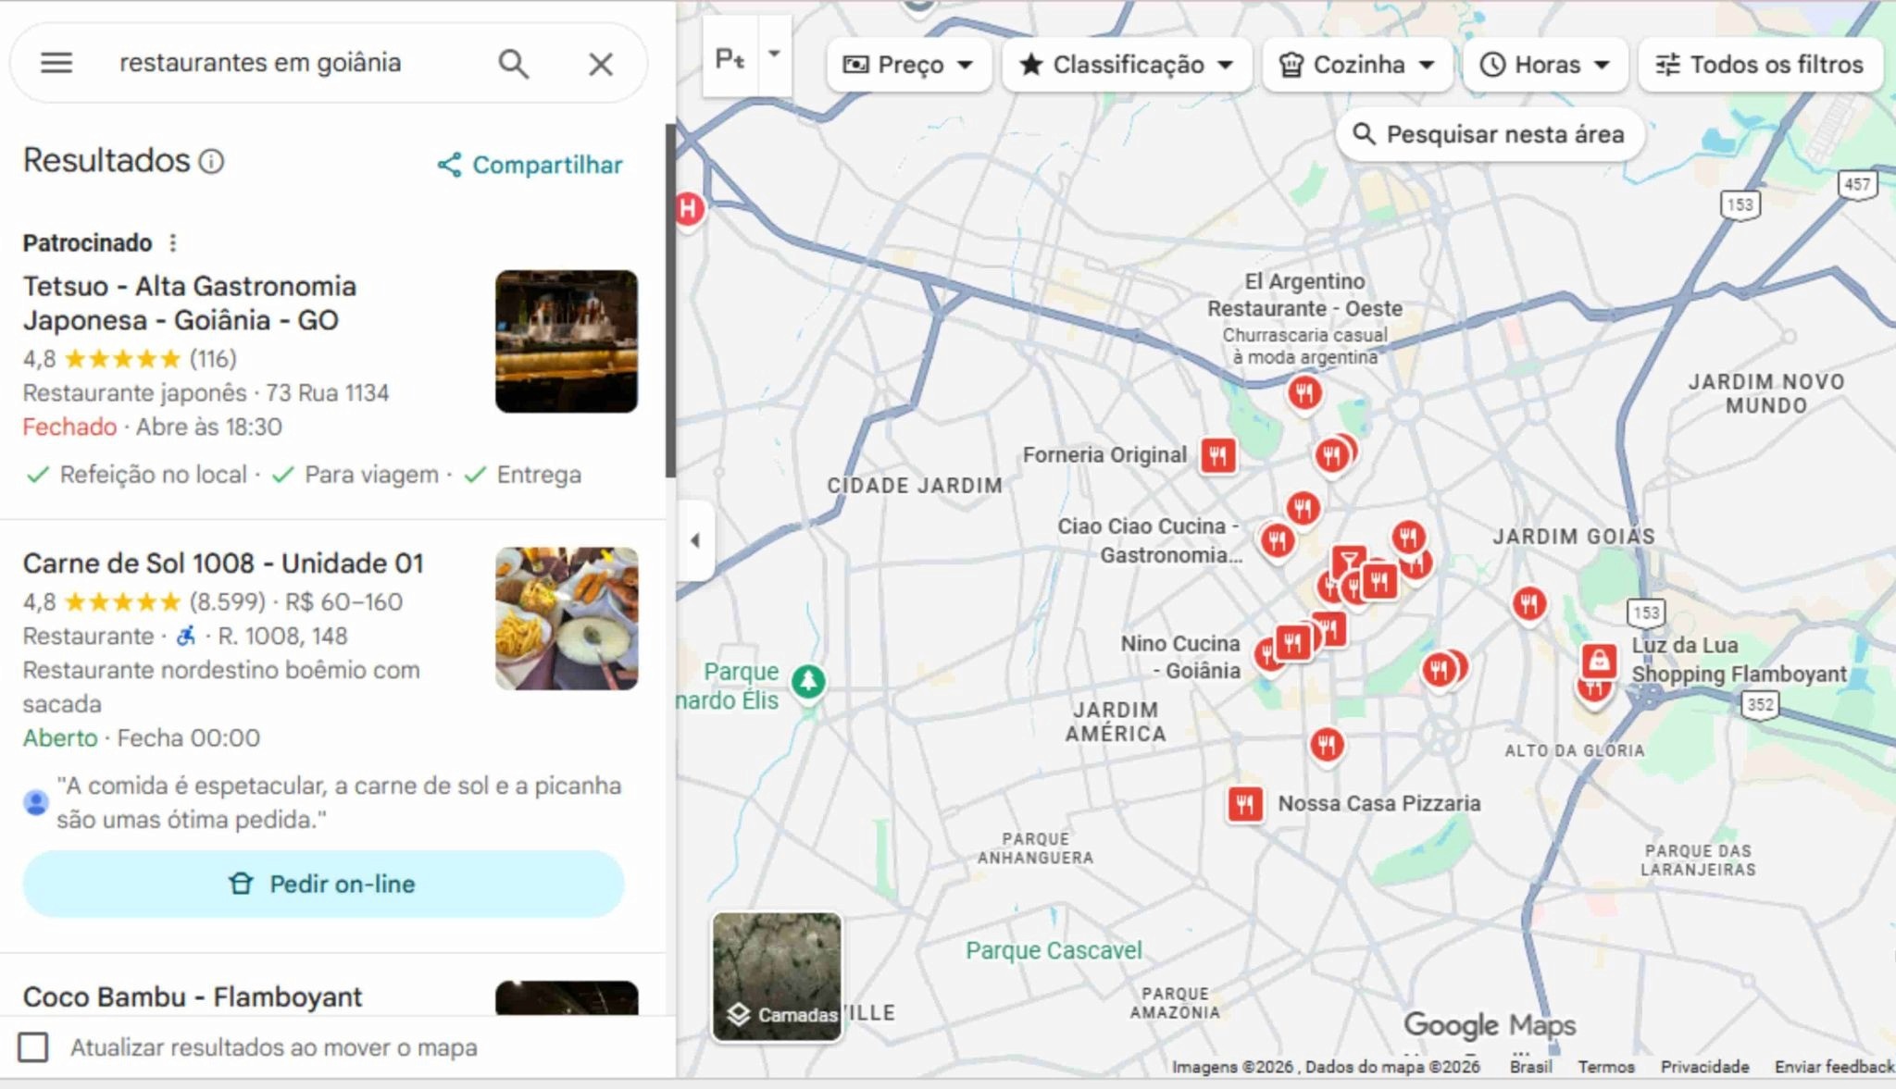Open the hamburger main menu
Image resolution: width=1896 pixels, height=1089 pixels.
pyautogui.click(x=56, y=63)
